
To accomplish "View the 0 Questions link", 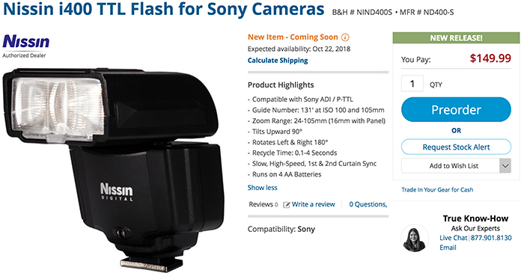I will (368, 204).
